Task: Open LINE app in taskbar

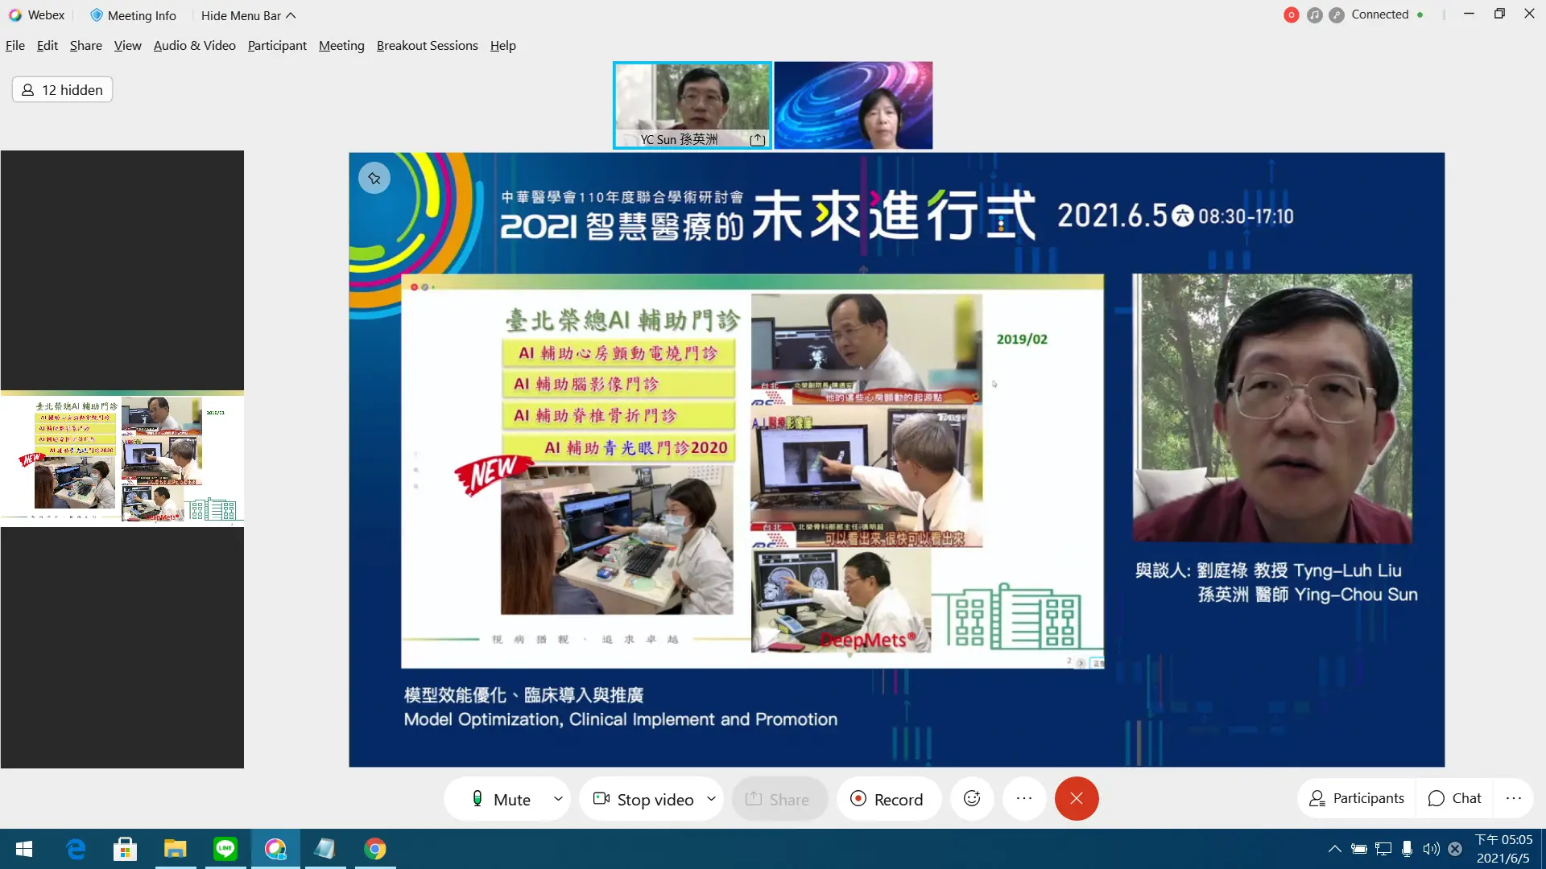Action: (225, 848)
